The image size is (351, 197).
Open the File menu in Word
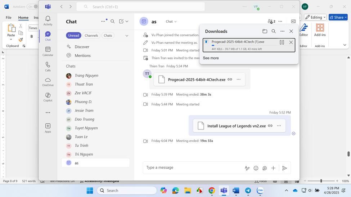tap(9, 18)
